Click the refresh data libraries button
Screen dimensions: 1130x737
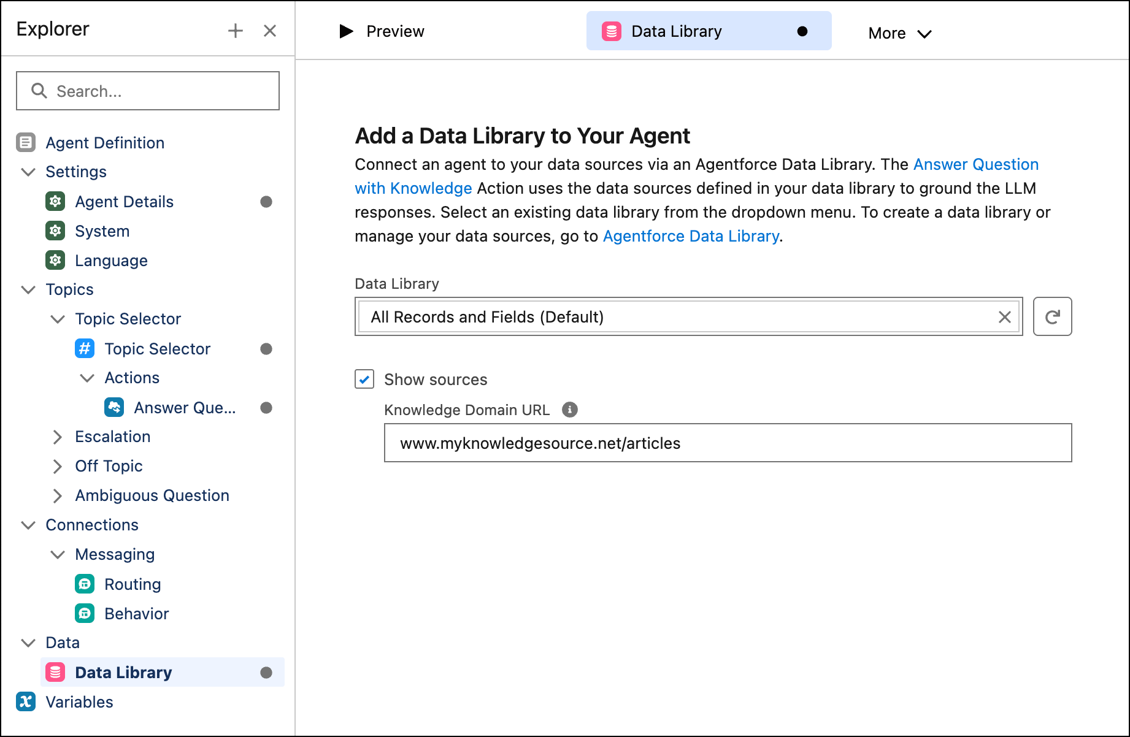pyautogui.click(x=1052, y=316)
